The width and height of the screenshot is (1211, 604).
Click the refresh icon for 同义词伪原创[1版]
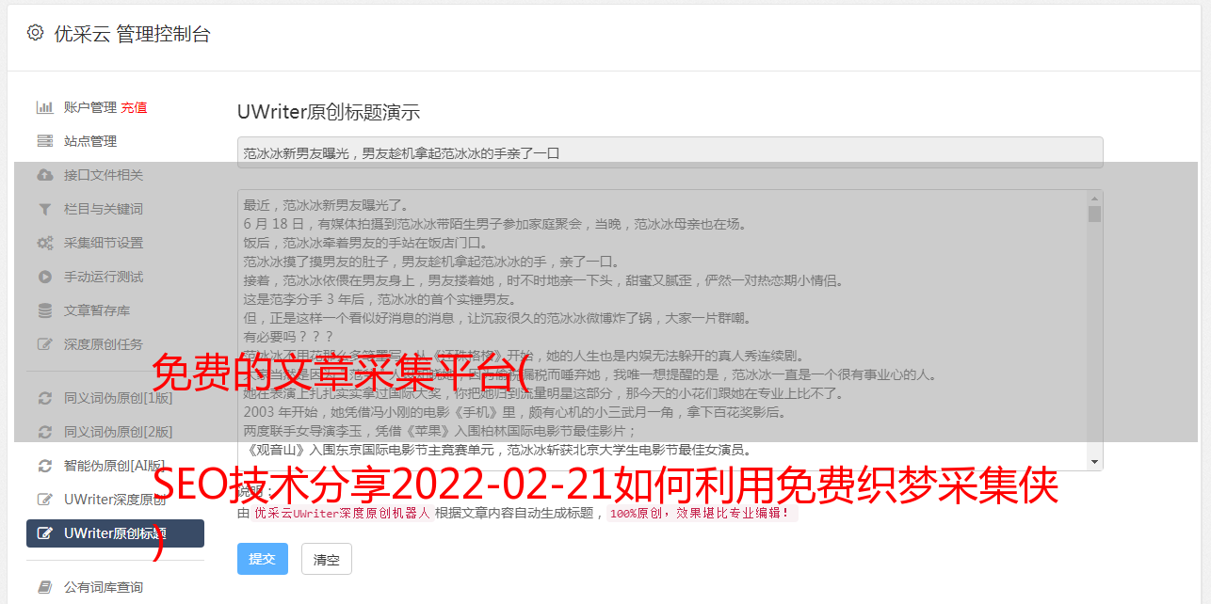[44, 398]
